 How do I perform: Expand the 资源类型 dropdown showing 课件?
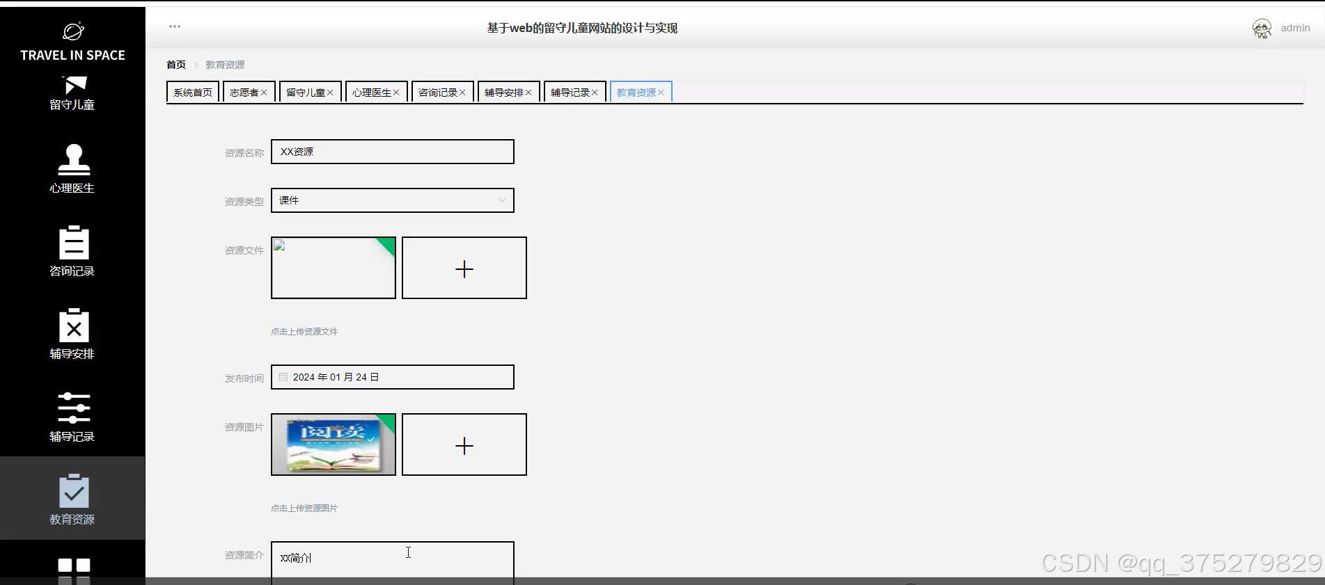pos(393,200)
